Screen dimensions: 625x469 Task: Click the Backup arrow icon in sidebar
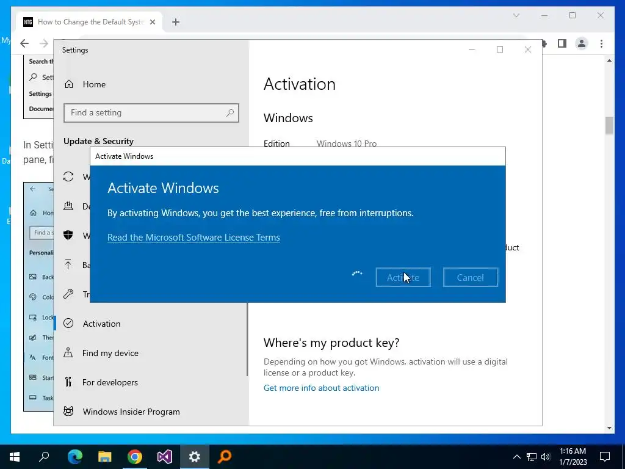click(68, 264)
